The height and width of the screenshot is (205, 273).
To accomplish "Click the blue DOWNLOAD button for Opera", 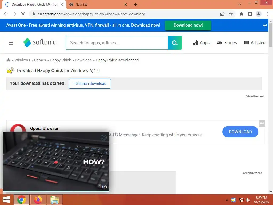I will pyautogui.click(x=240, y=132).
